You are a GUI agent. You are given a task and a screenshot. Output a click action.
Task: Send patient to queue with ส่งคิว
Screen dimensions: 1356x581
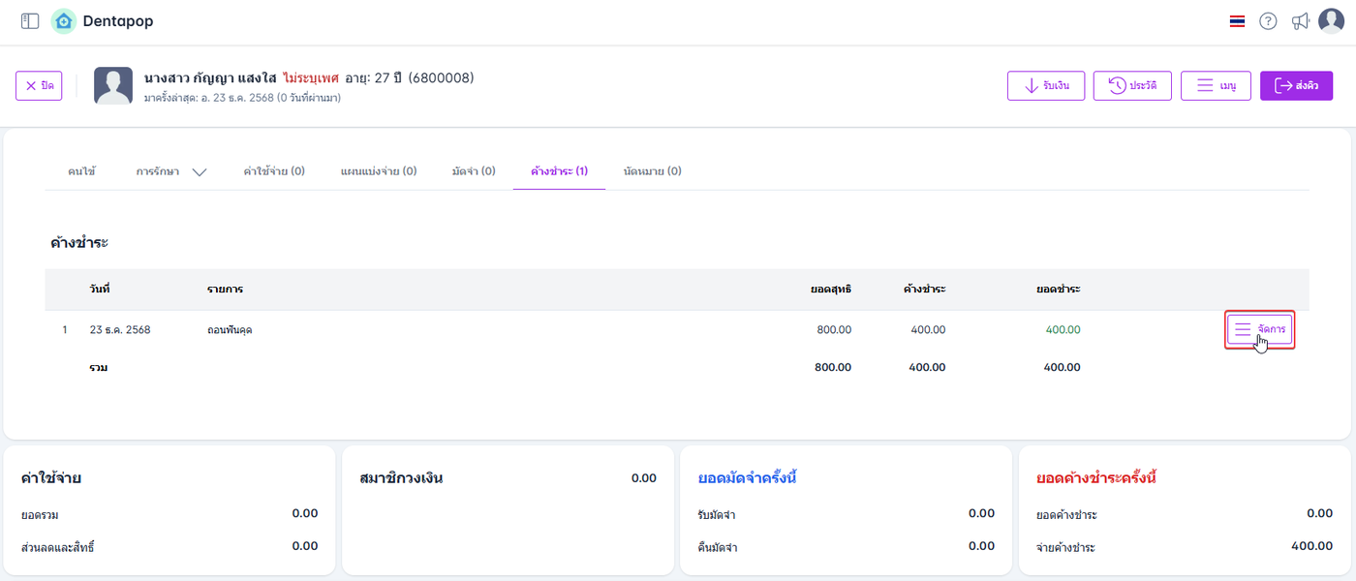(x=1296, y=86)
